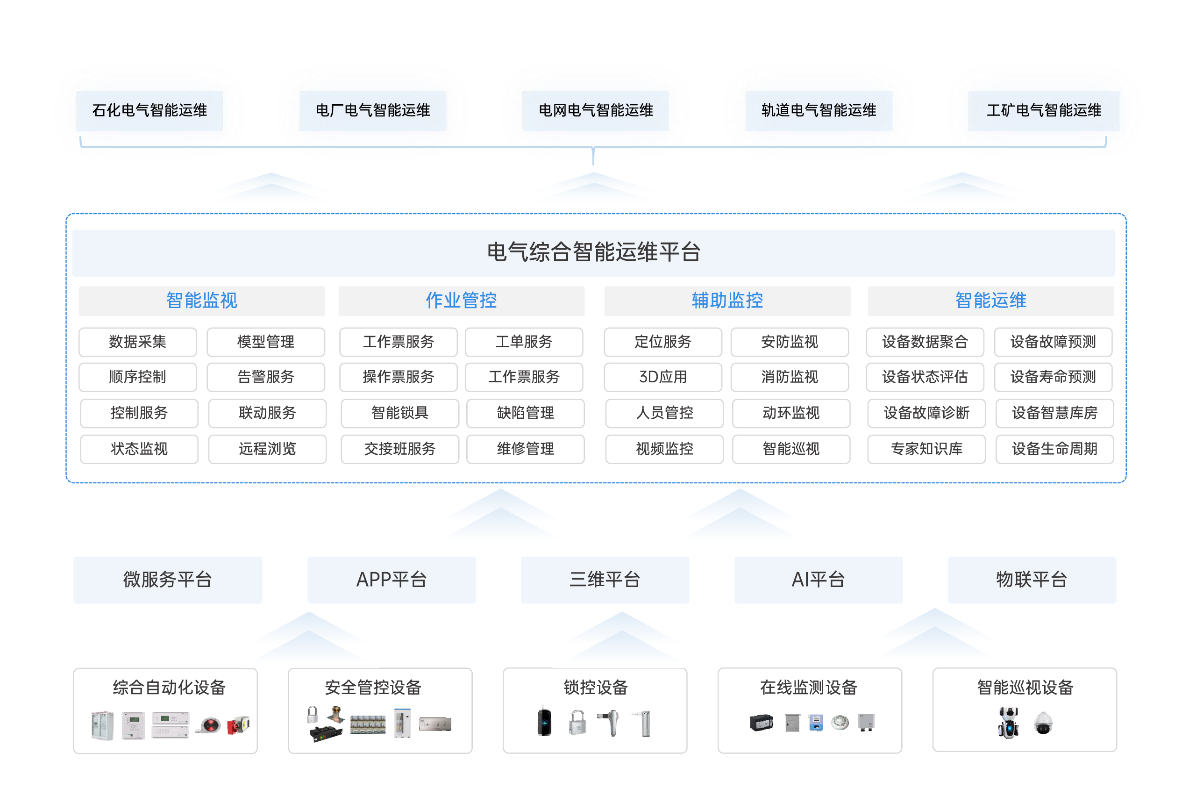
Task: Click the switchgear cabinet image
Action: [102, 725]
